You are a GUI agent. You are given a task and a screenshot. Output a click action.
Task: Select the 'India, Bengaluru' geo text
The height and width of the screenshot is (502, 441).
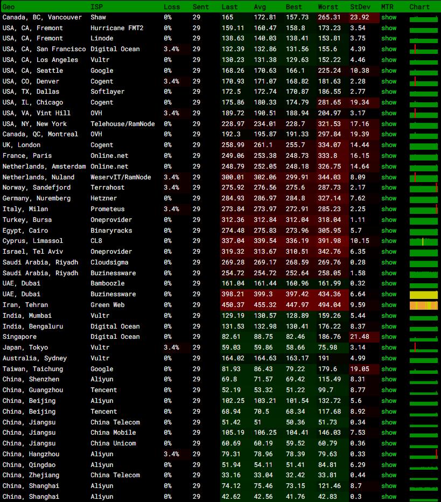pyautogui.click(x=33, y=326)
